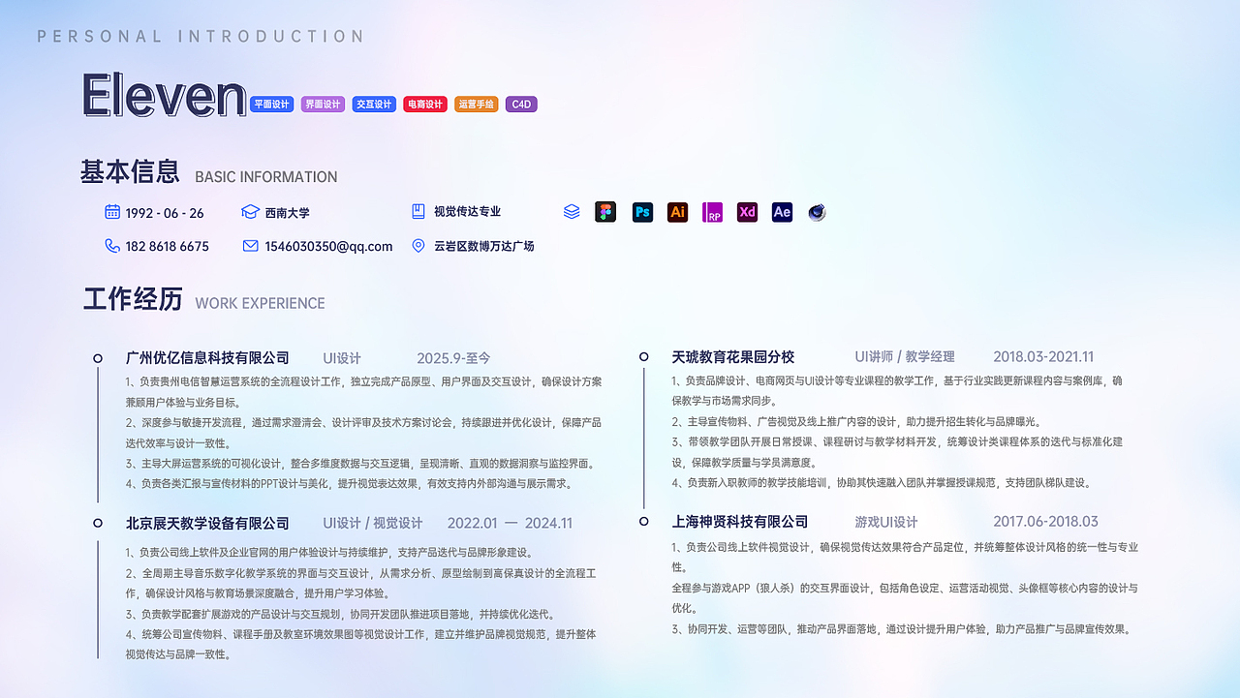Expand the 广州优亿信息科技有限公司 timeline entry
Screen dimensions: 1240x698
click(x=97, y=357)
